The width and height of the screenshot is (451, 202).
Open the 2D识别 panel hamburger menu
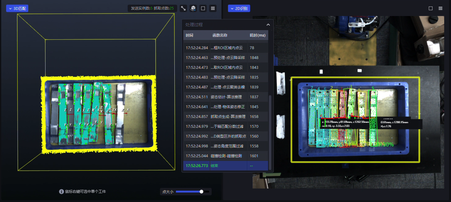tap(440, 8)
